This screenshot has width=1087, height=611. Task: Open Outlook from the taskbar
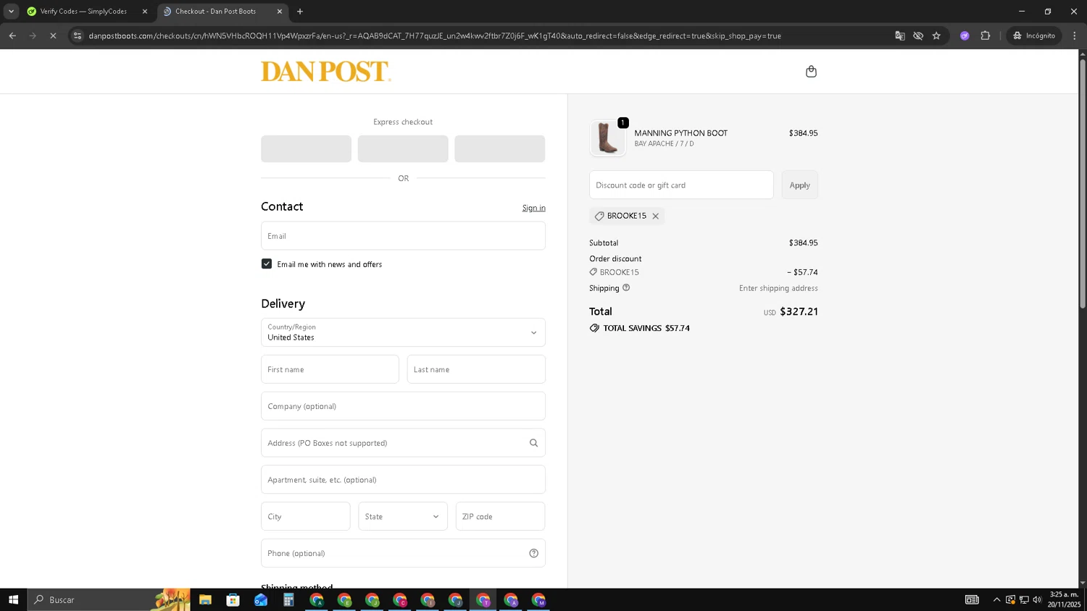pos(261,599)
